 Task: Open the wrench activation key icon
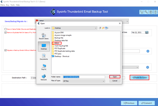146,12
